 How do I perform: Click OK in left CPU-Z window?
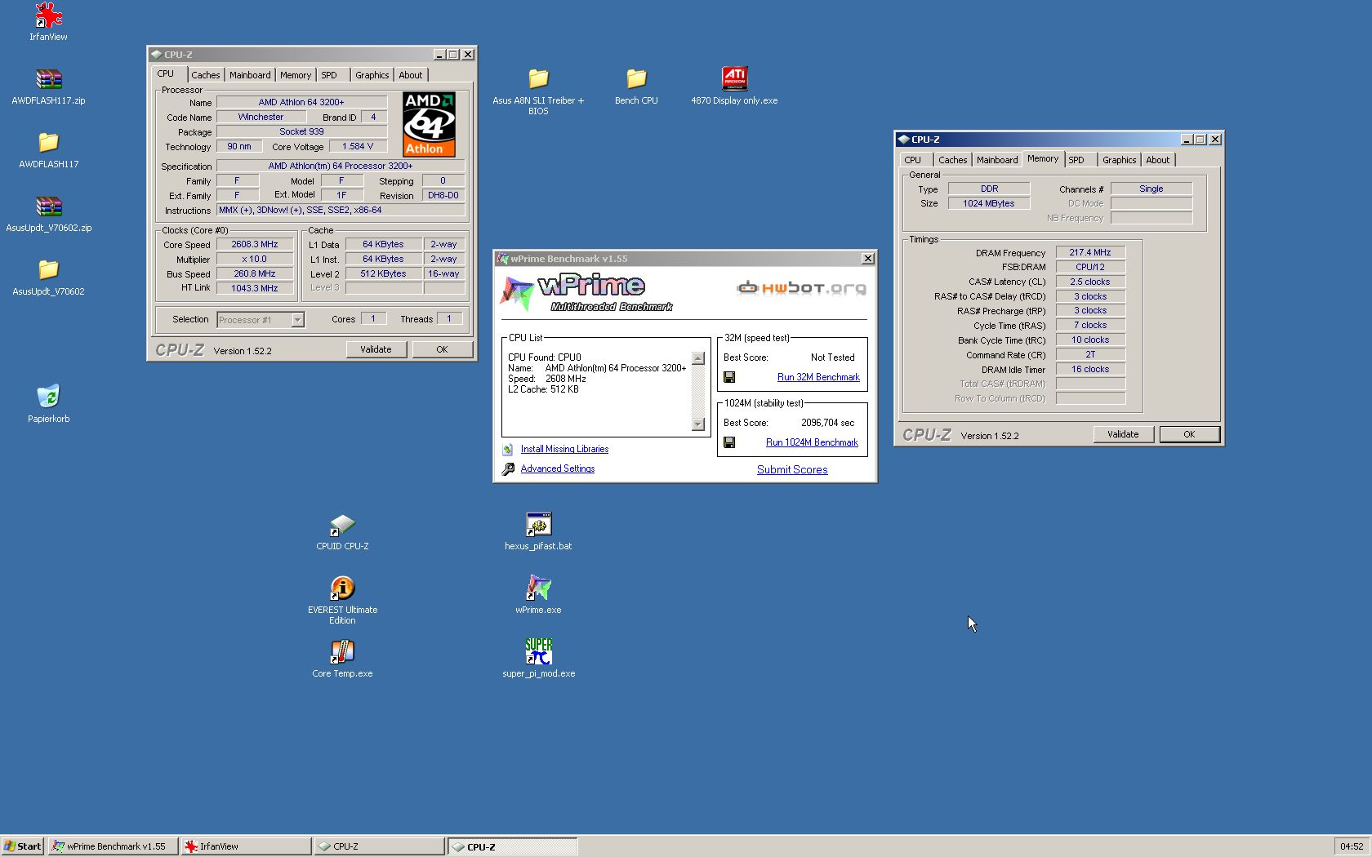(x=442, y=349)
